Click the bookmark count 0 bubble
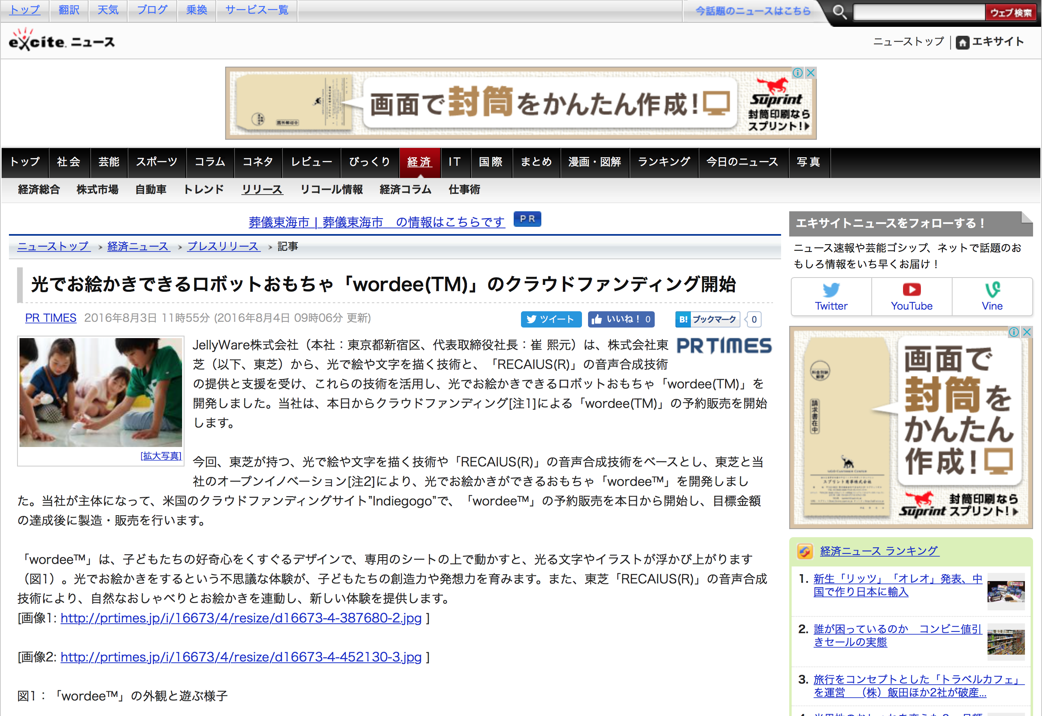This screenshot has height=716, width=1042. [x=753, y=319]
